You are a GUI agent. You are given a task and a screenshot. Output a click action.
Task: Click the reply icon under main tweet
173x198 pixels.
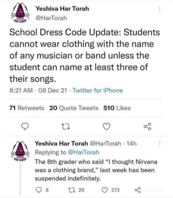pyautogui.click(x=25, y=126)
